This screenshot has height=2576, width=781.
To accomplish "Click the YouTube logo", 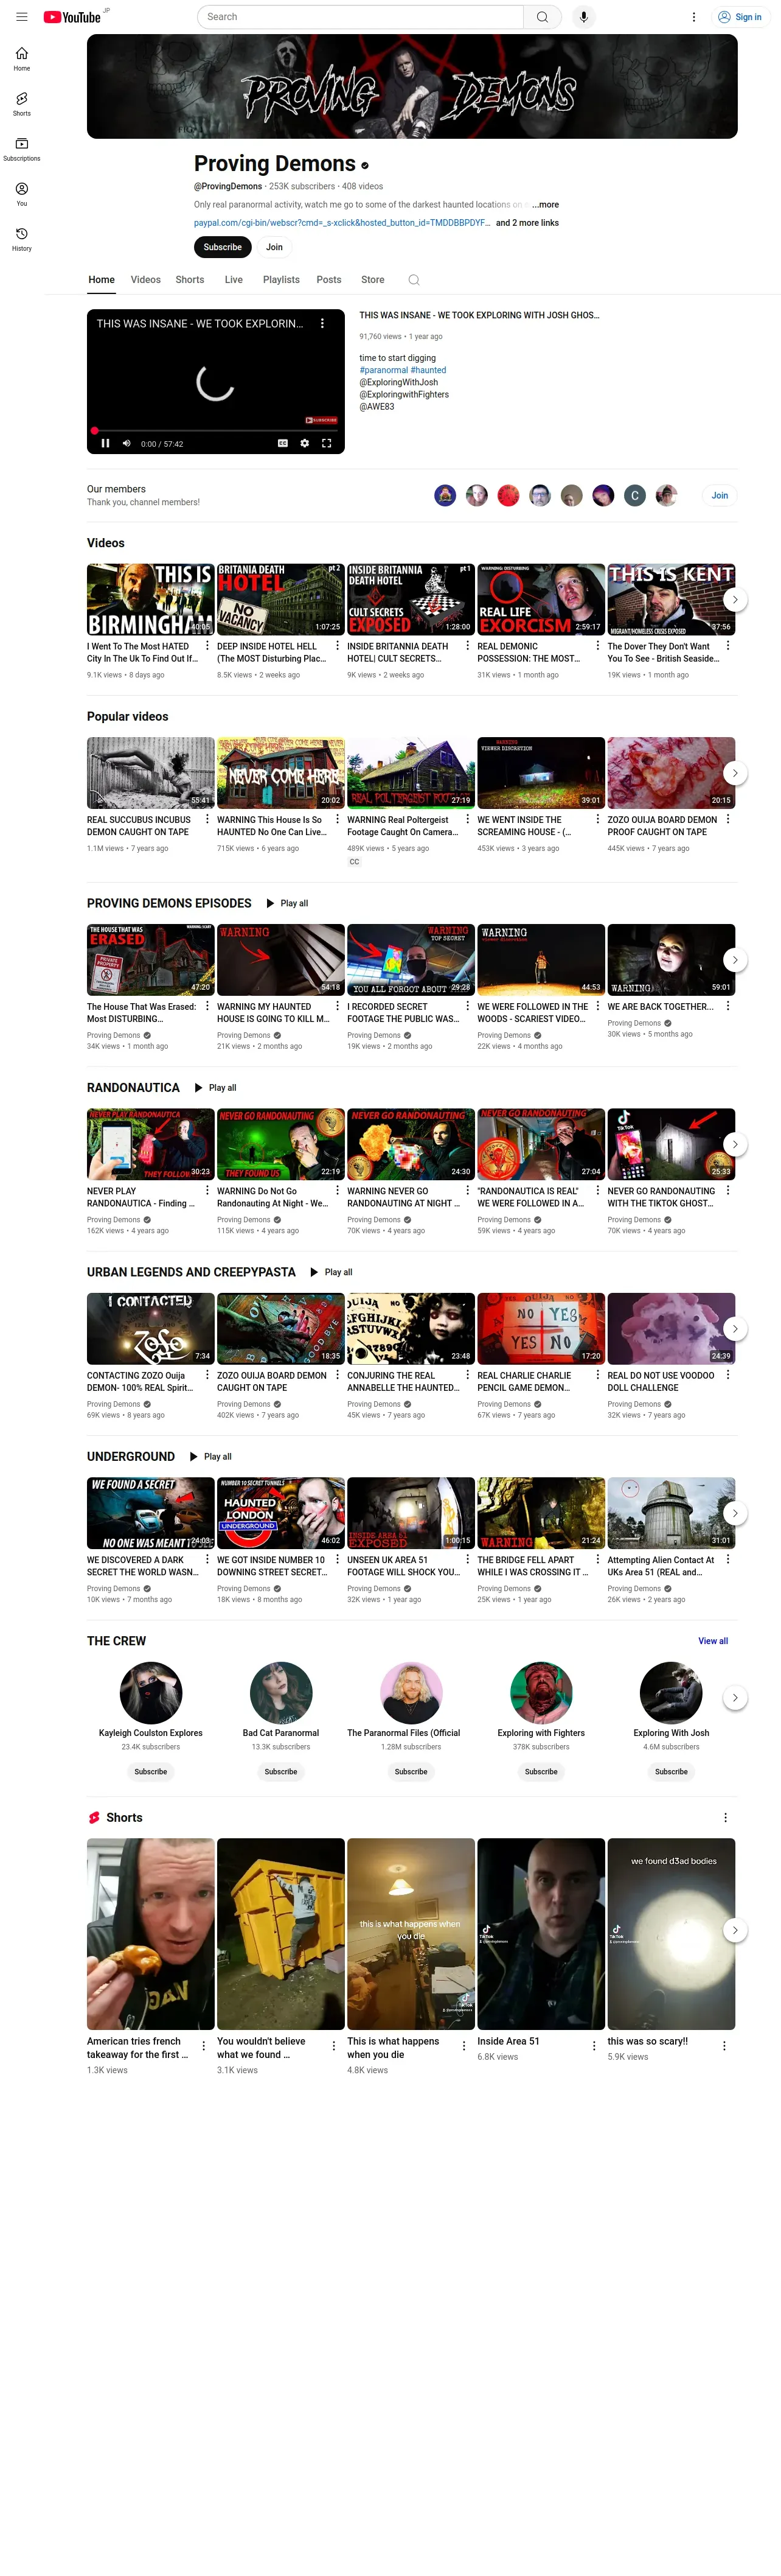I will (x=72, y=17).
